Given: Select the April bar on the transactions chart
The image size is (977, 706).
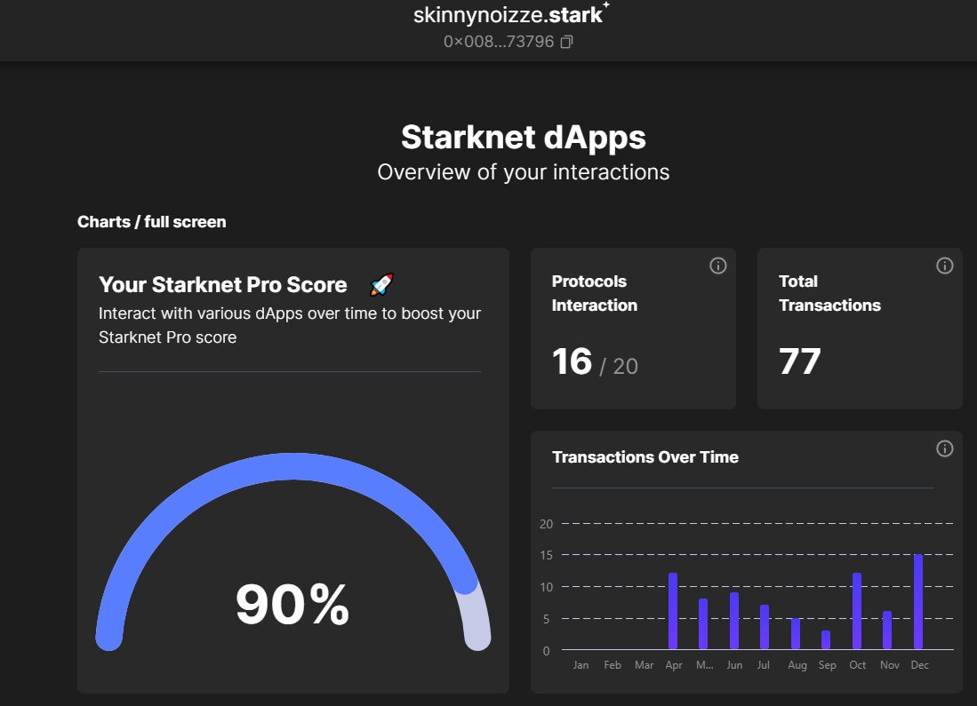Looking at the screenshot, I should coord(674,613).
